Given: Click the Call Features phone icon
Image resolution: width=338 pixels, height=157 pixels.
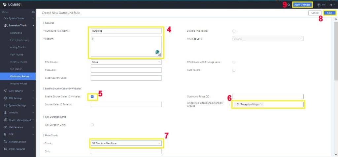Looking at the screenshot, I should tap(6, 91).
